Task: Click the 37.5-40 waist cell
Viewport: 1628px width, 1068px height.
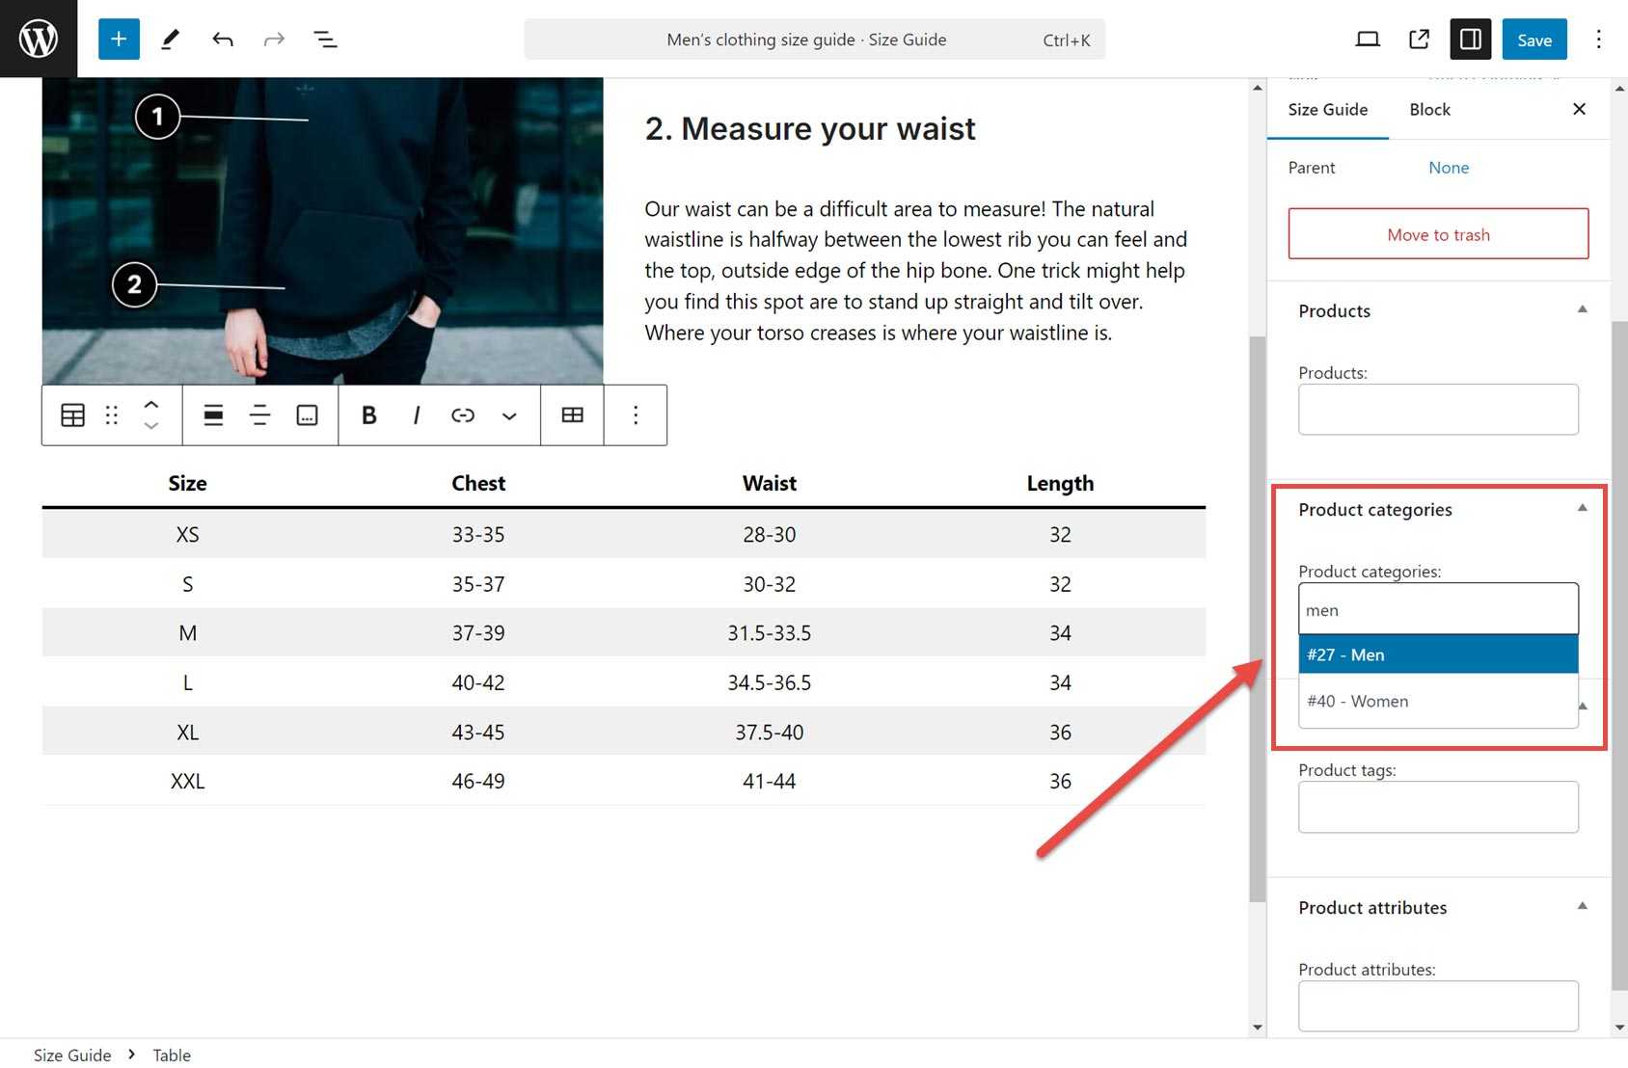Action: click(770, 732)
